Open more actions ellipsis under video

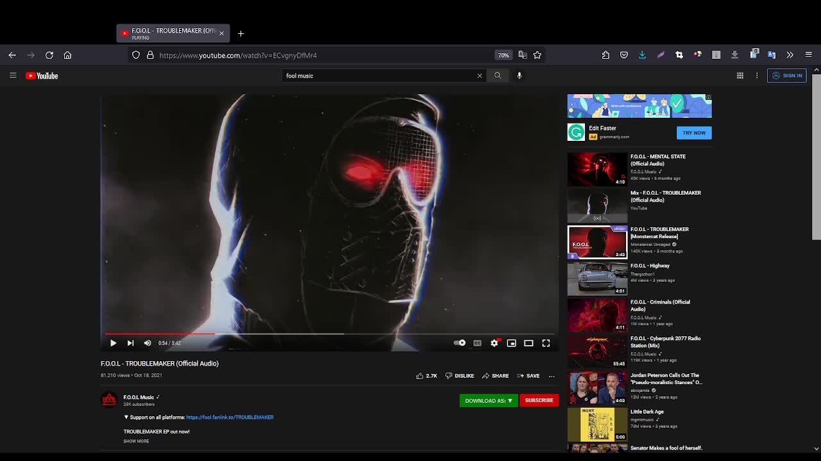click(x=552, y=376)
